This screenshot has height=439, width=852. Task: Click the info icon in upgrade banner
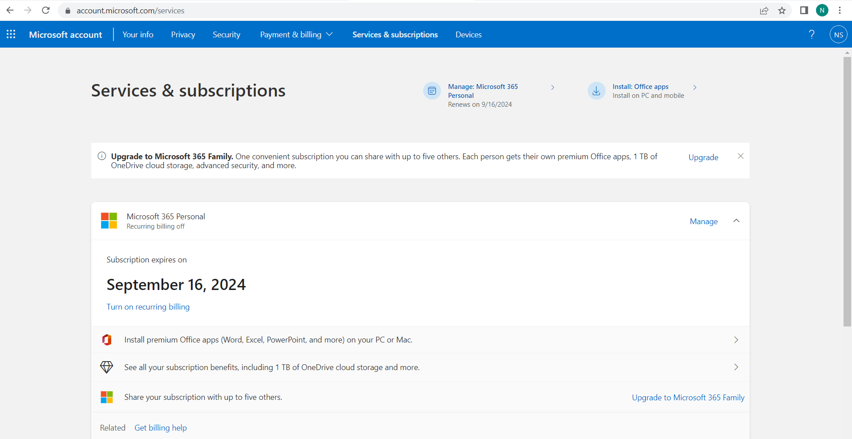102,156
